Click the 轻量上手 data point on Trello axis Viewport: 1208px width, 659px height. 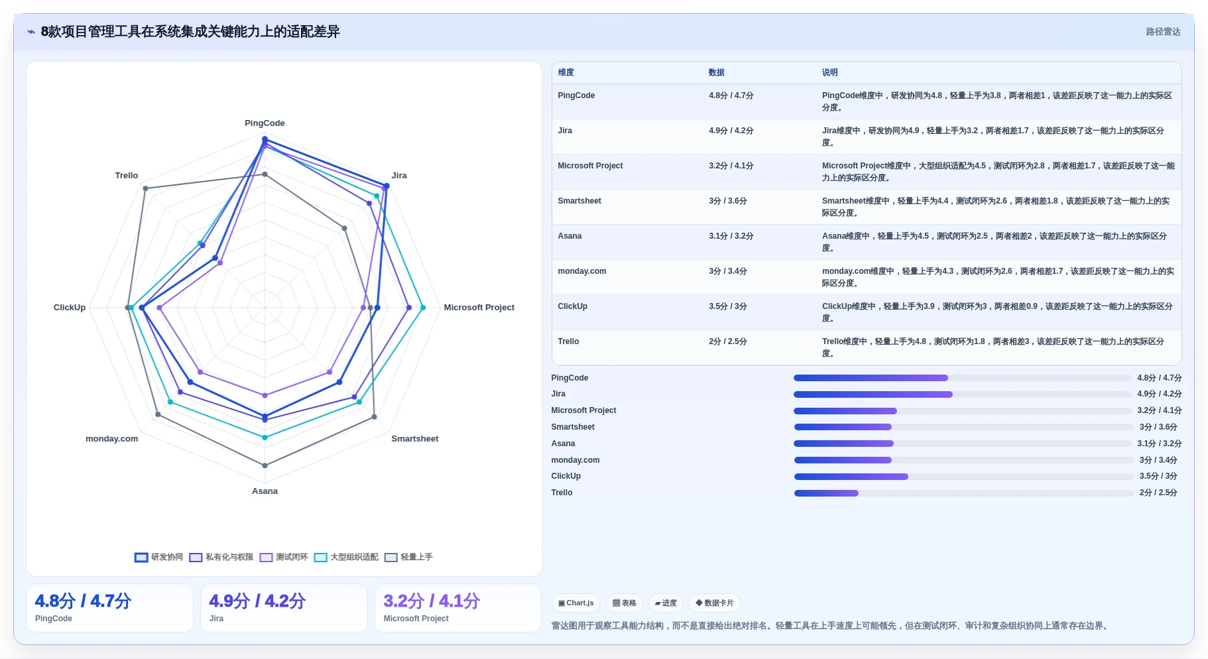pos(146,189)
